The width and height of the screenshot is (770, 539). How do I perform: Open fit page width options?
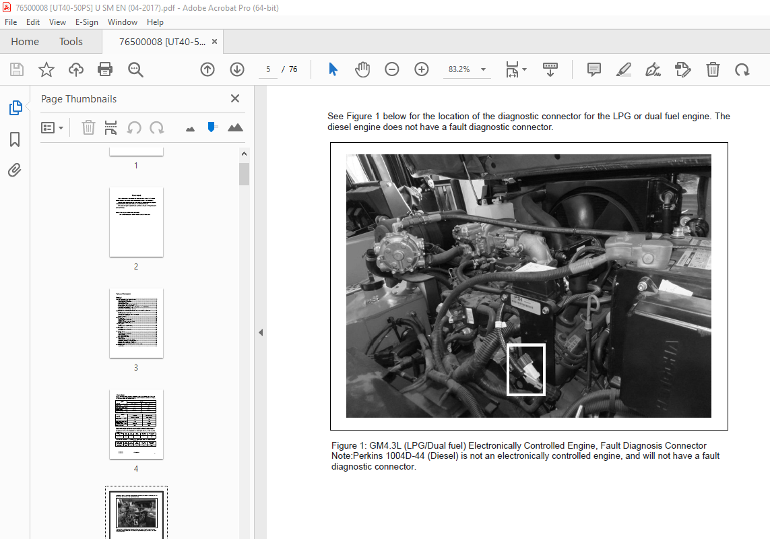click(x=512, y=69)
